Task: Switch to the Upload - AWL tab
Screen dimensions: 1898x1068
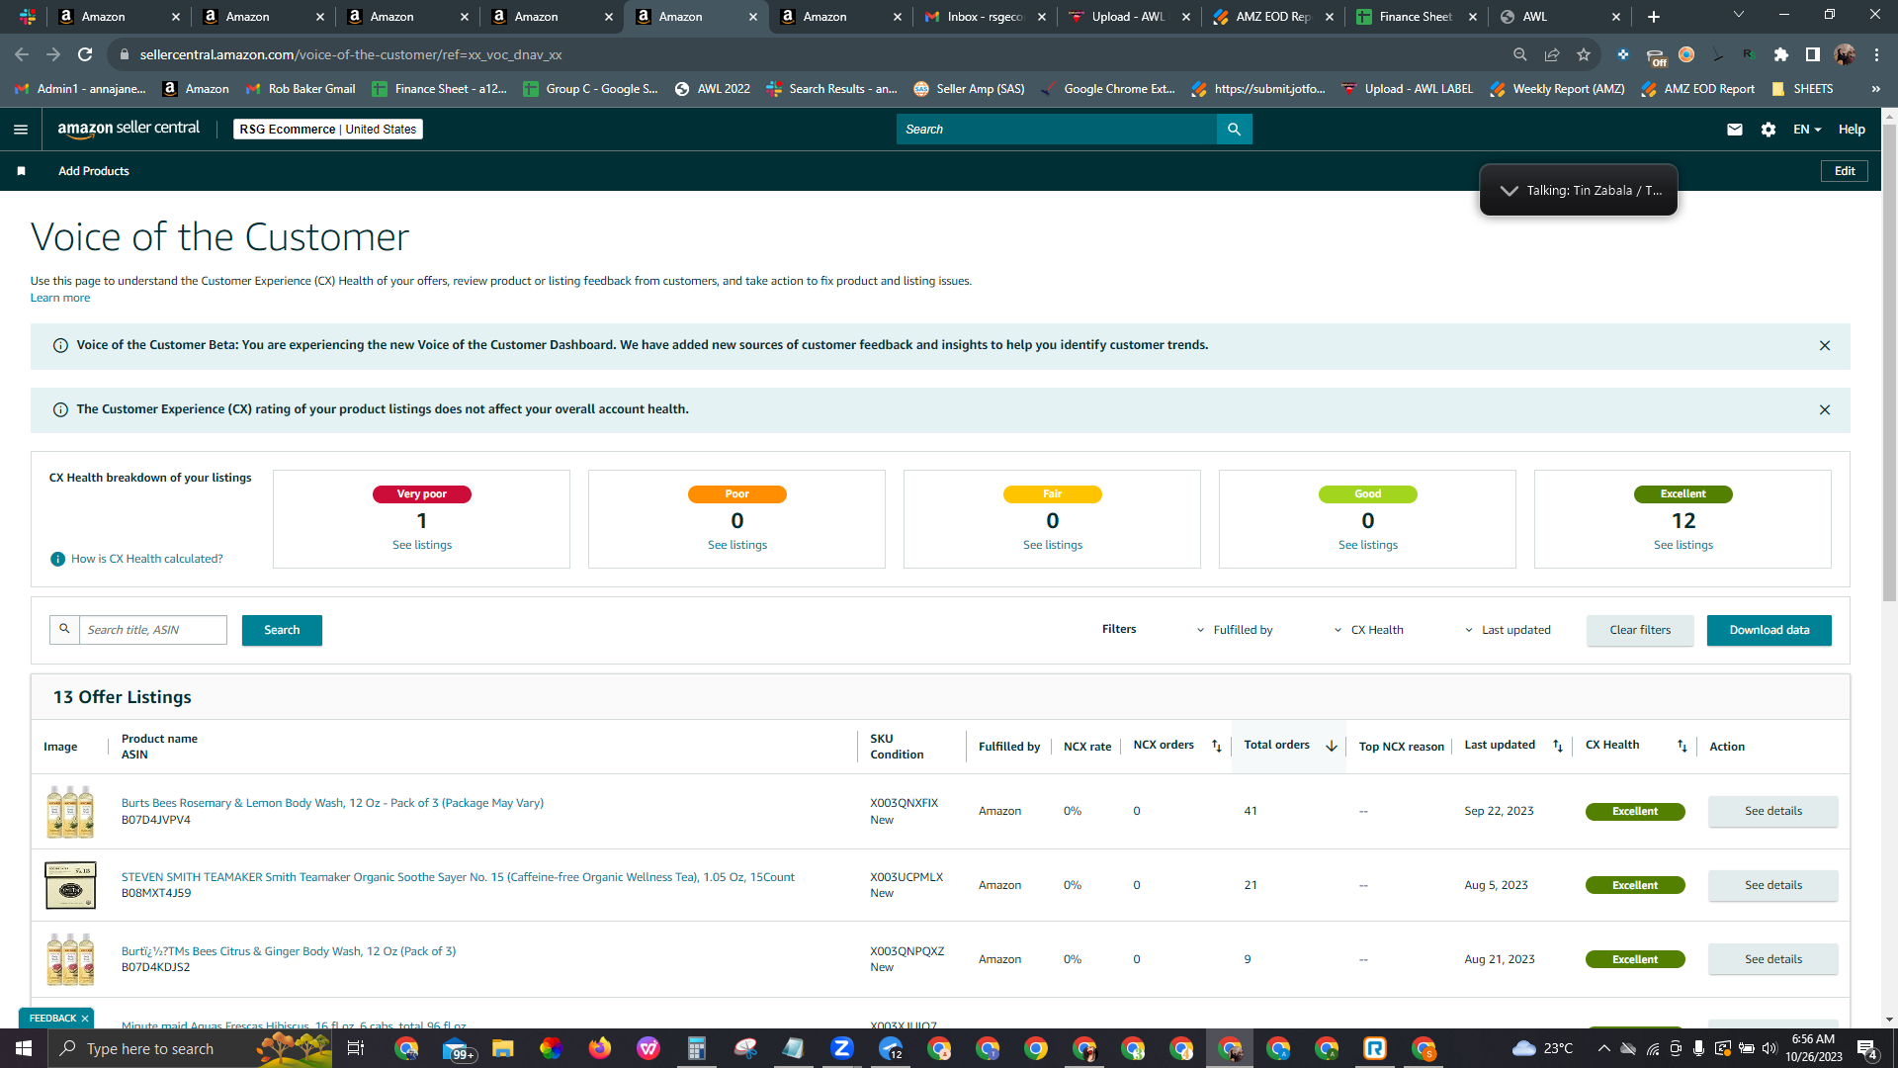Action: (x=1129, y=17)
